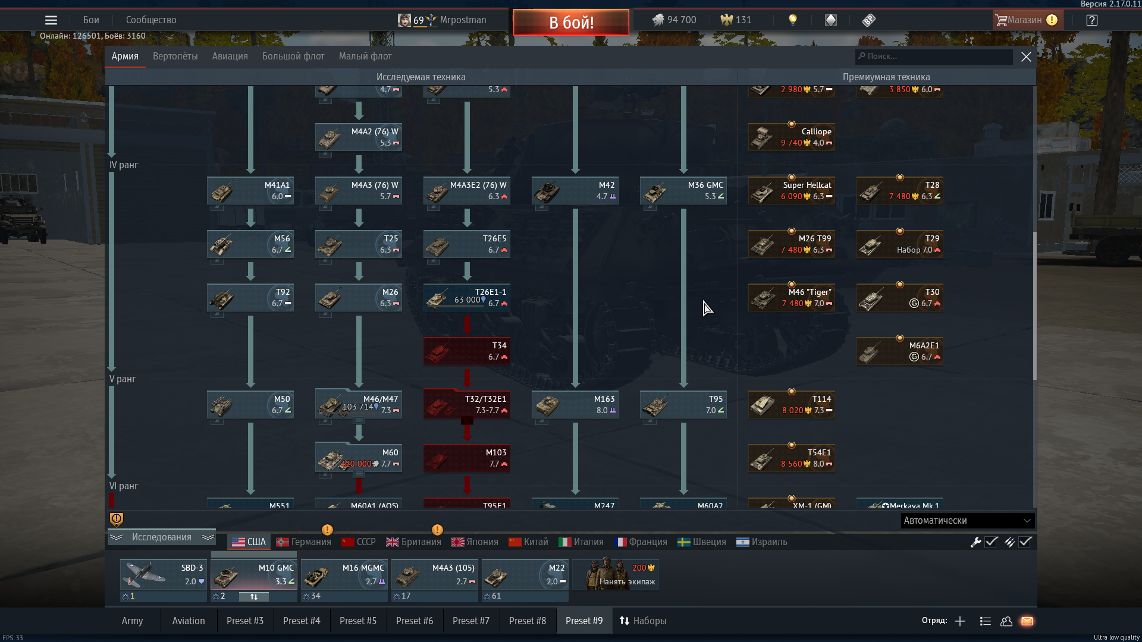Select the СССР nation tab
This screenshot has width=1142, height=642.
359,542
